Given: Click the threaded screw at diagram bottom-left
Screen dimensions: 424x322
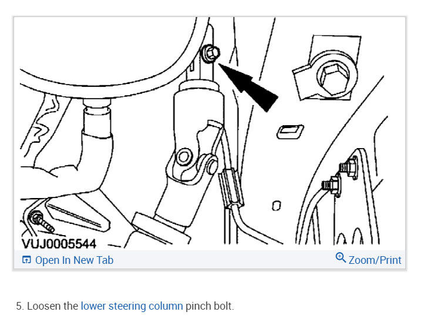Looking at the screenshot, I should click(41, 222).
